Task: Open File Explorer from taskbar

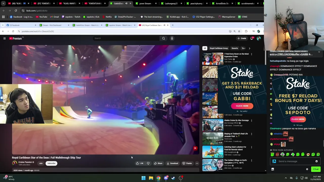Action: pyautogui.click(x=151, y=178)
